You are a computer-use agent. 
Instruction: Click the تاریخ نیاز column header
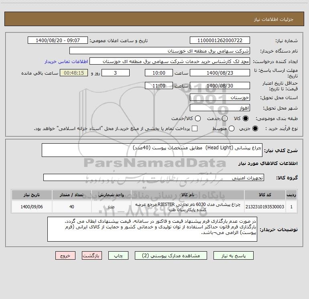(32, 195)
